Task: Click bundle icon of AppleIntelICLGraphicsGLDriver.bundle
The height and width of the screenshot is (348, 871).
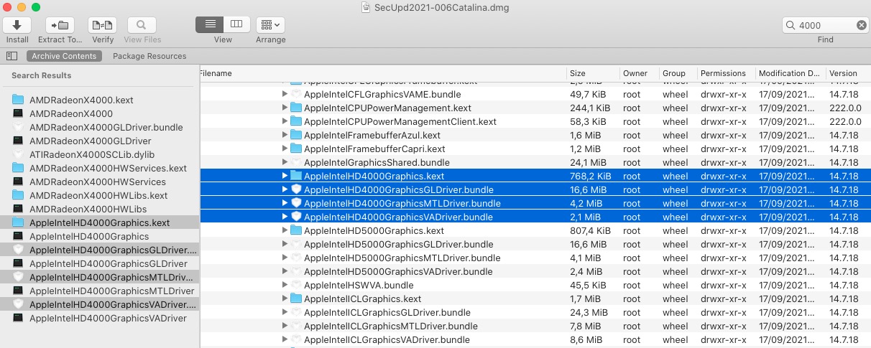Action: pos(296,312)
